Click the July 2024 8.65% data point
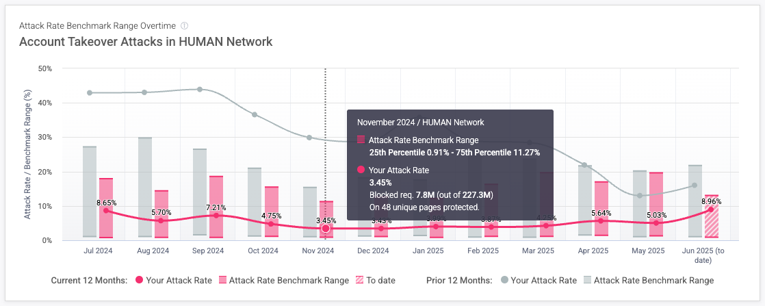 tap(106, 211)
